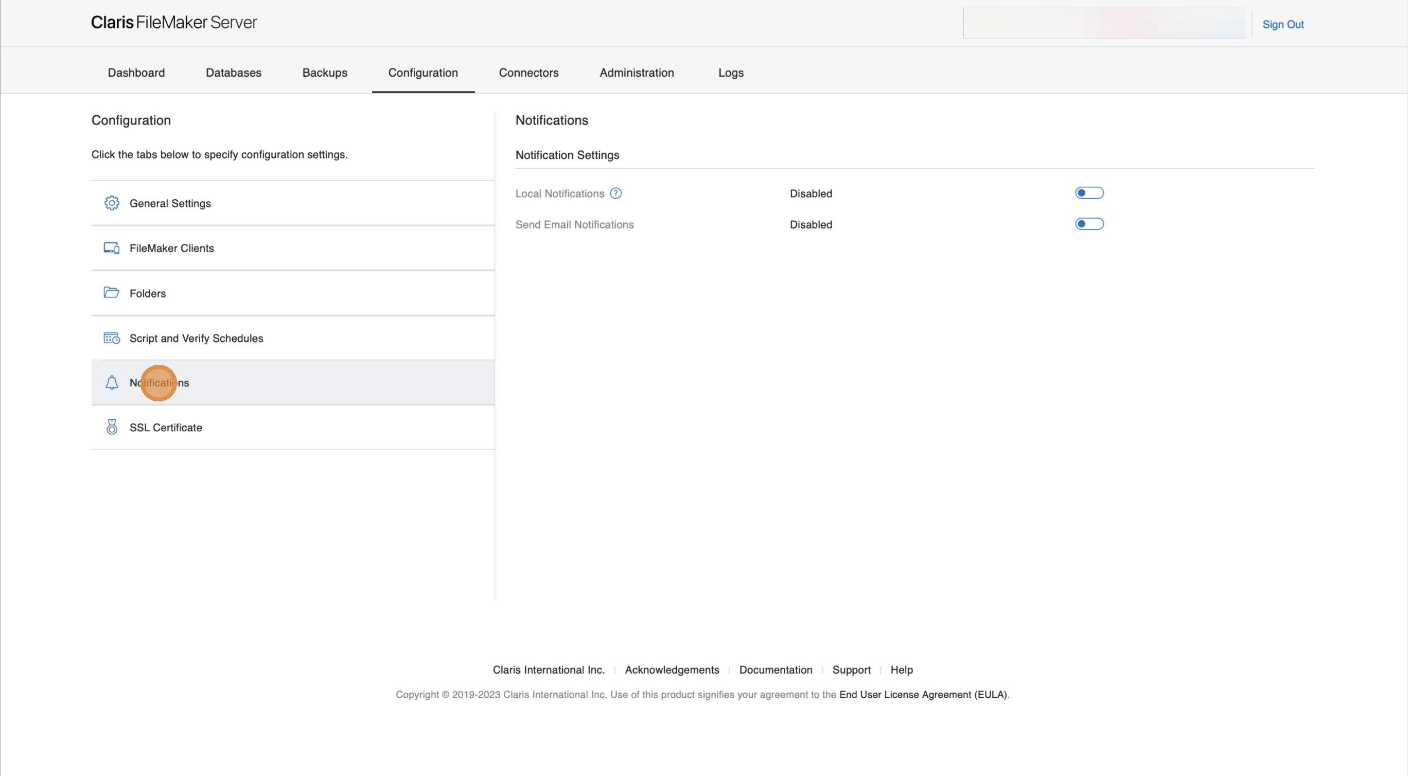Open the Databases tab

pyautogui.click(x=234, y=73)
